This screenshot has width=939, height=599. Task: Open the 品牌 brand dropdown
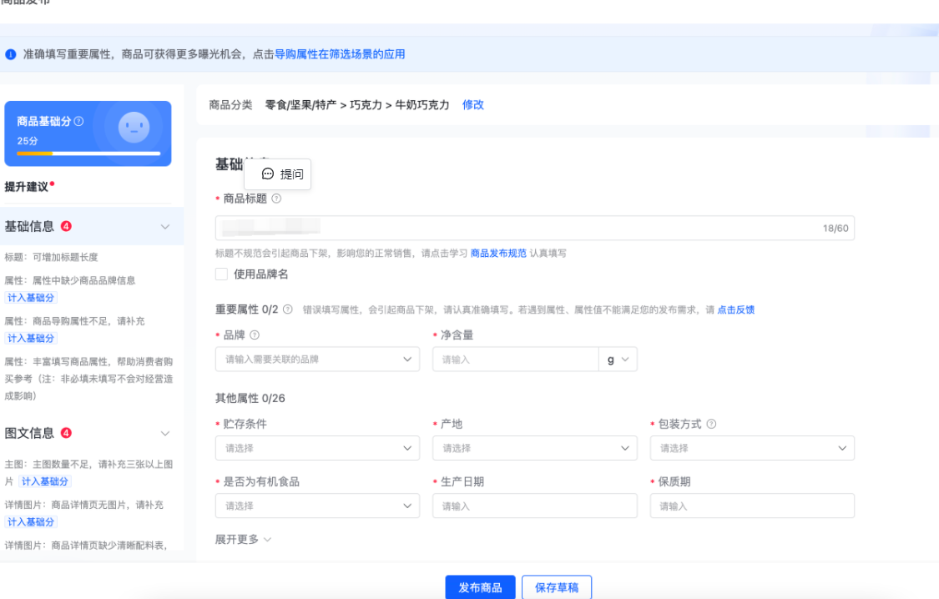317,359
